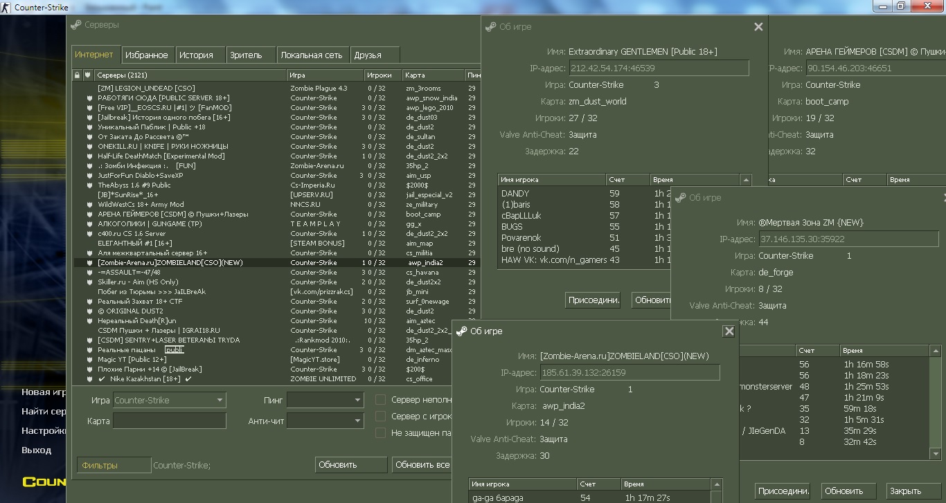This screenshot has height=503, width=946.
Task: Select the Побег из Тюрьмы server row
Action: (x=276, y=292)
